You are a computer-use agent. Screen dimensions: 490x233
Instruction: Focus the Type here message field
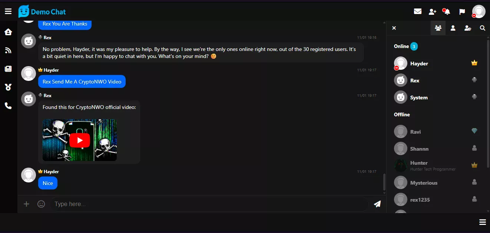210,204
